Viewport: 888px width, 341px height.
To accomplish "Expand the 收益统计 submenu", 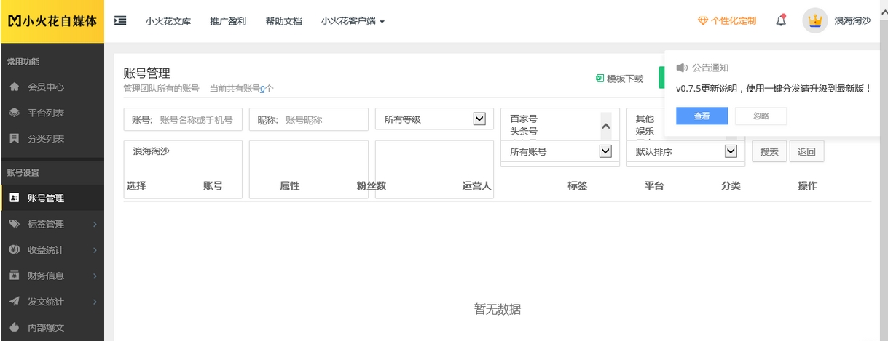I will pos(52,250).
